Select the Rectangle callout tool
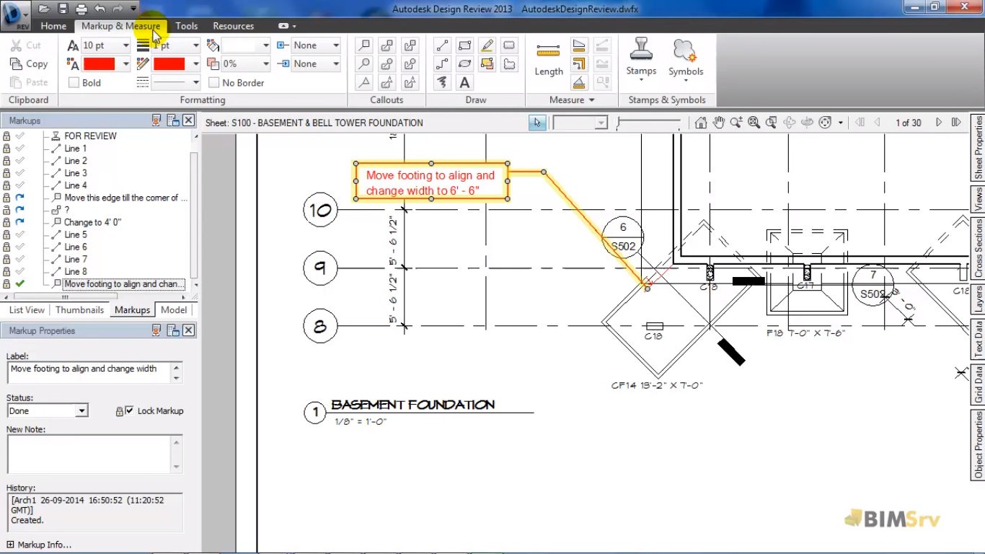The width and height of the screenshot is (985, 554). [x=365, y=45]
